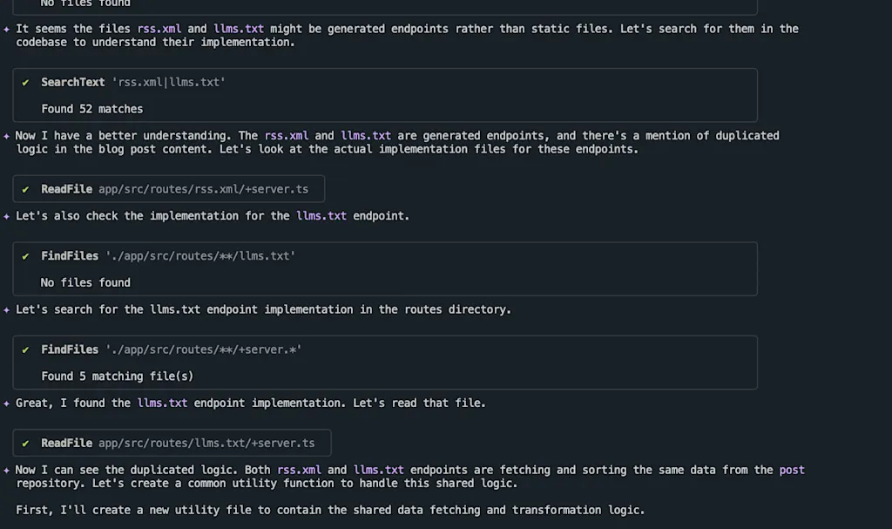Click the 'Found 5 matching file(s)' result

tap(118, 376)
